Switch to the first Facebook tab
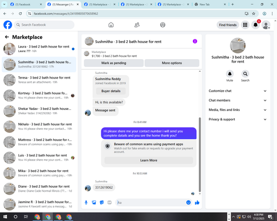Viewport: 277px width, 221px height. point(26,4)
